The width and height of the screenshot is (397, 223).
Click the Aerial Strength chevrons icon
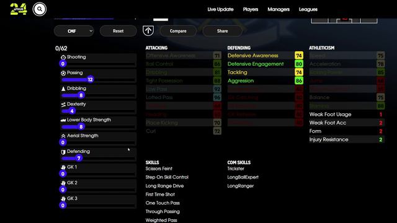(63, 136)
